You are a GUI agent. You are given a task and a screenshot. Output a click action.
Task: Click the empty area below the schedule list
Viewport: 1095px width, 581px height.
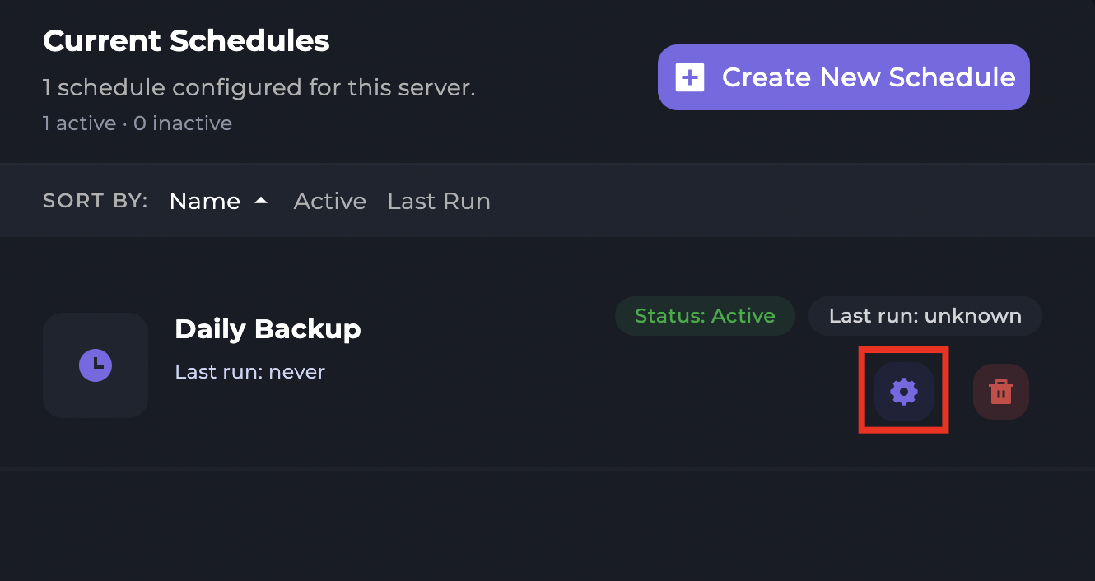pos(547,527)
